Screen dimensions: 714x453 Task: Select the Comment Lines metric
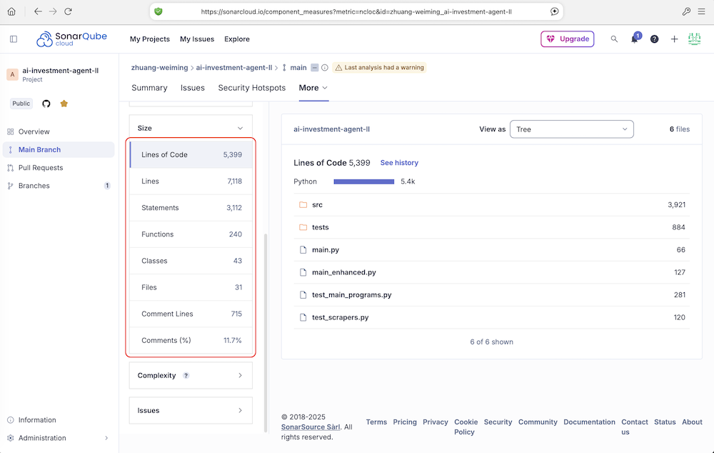pos(191,314)
